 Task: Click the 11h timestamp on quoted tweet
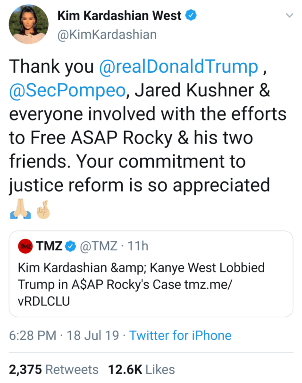tap(137, 246)
